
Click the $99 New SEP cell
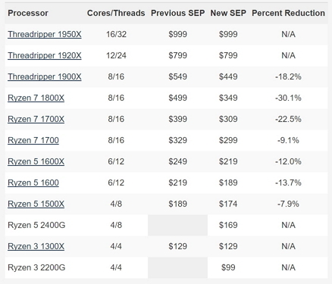click(228, 267)
